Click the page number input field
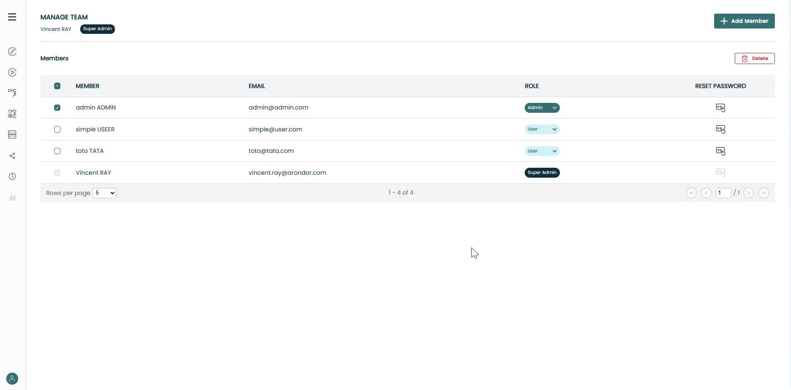 coord(723,193)
